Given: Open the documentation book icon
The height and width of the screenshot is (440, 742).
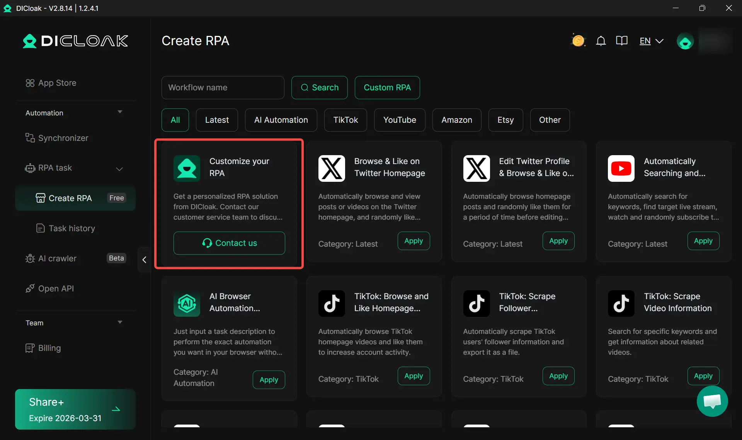Looking at the screenshot, I should (621, 41).
